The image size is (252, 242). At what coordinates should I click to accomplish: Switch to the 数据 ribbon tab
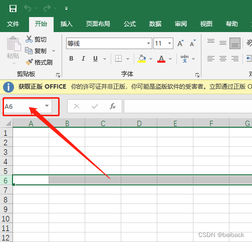coord(155,24)
